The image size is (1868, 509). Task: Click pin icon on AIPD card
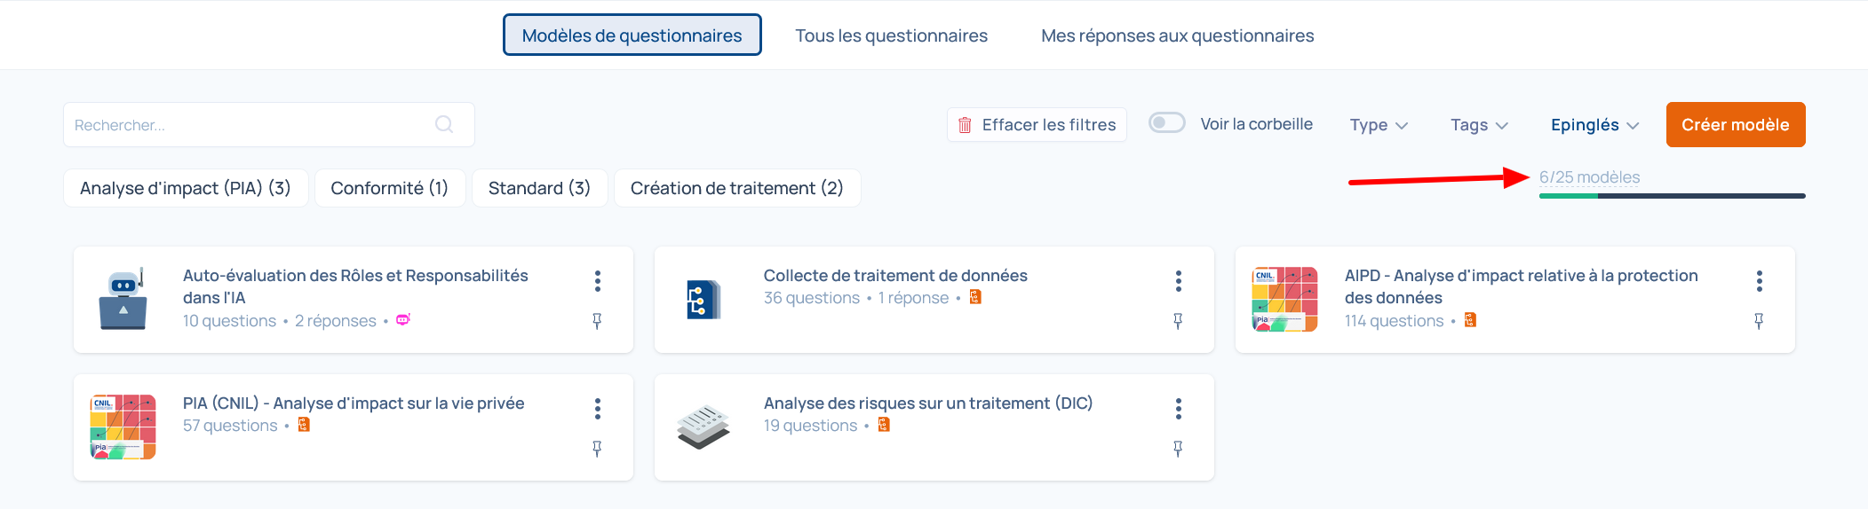(x=1759, y=321)
